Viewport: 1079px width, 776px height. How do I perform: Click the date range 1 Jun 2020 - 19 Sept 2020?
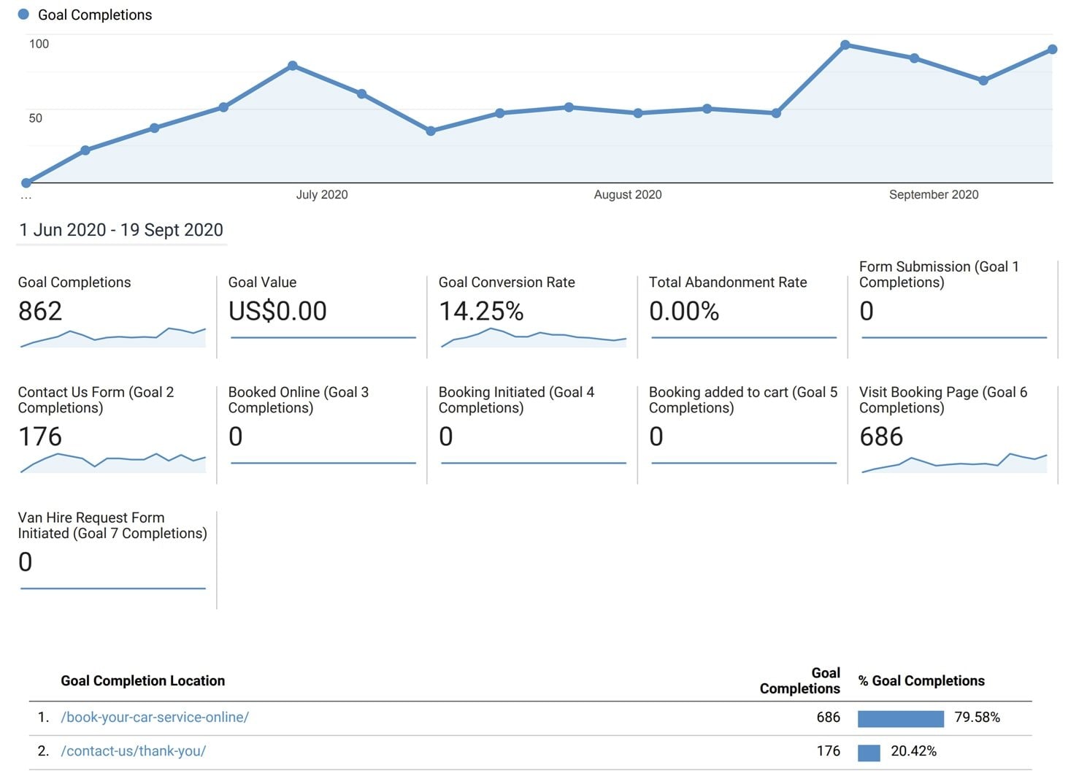121,230
